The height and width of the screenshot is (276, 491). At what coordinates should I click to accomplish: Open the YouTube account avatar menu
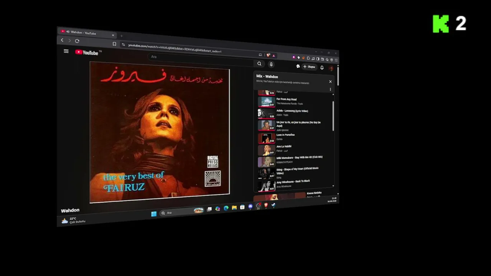coord(331,68)
